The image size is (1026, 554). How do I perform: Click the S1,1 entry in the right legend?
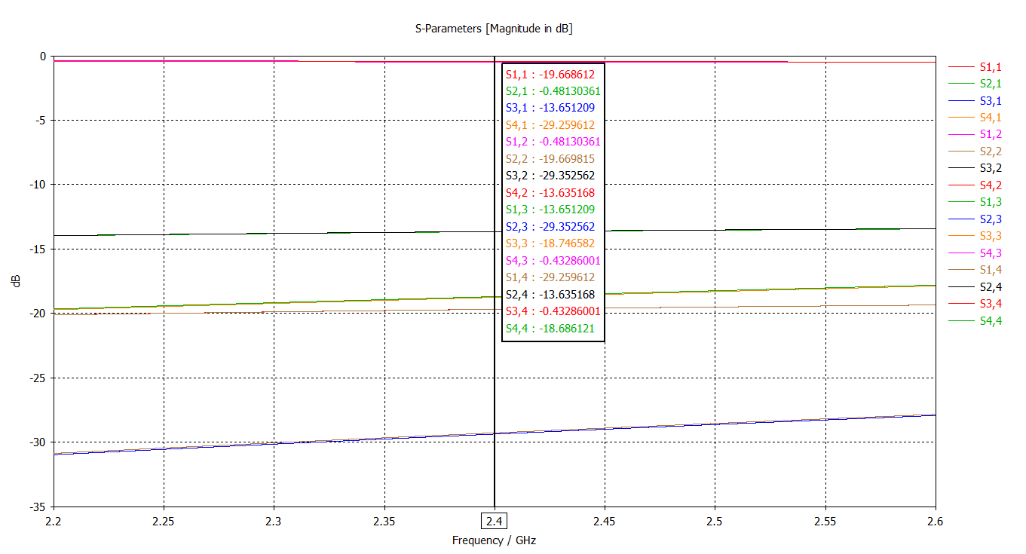[x=990, y=67]
